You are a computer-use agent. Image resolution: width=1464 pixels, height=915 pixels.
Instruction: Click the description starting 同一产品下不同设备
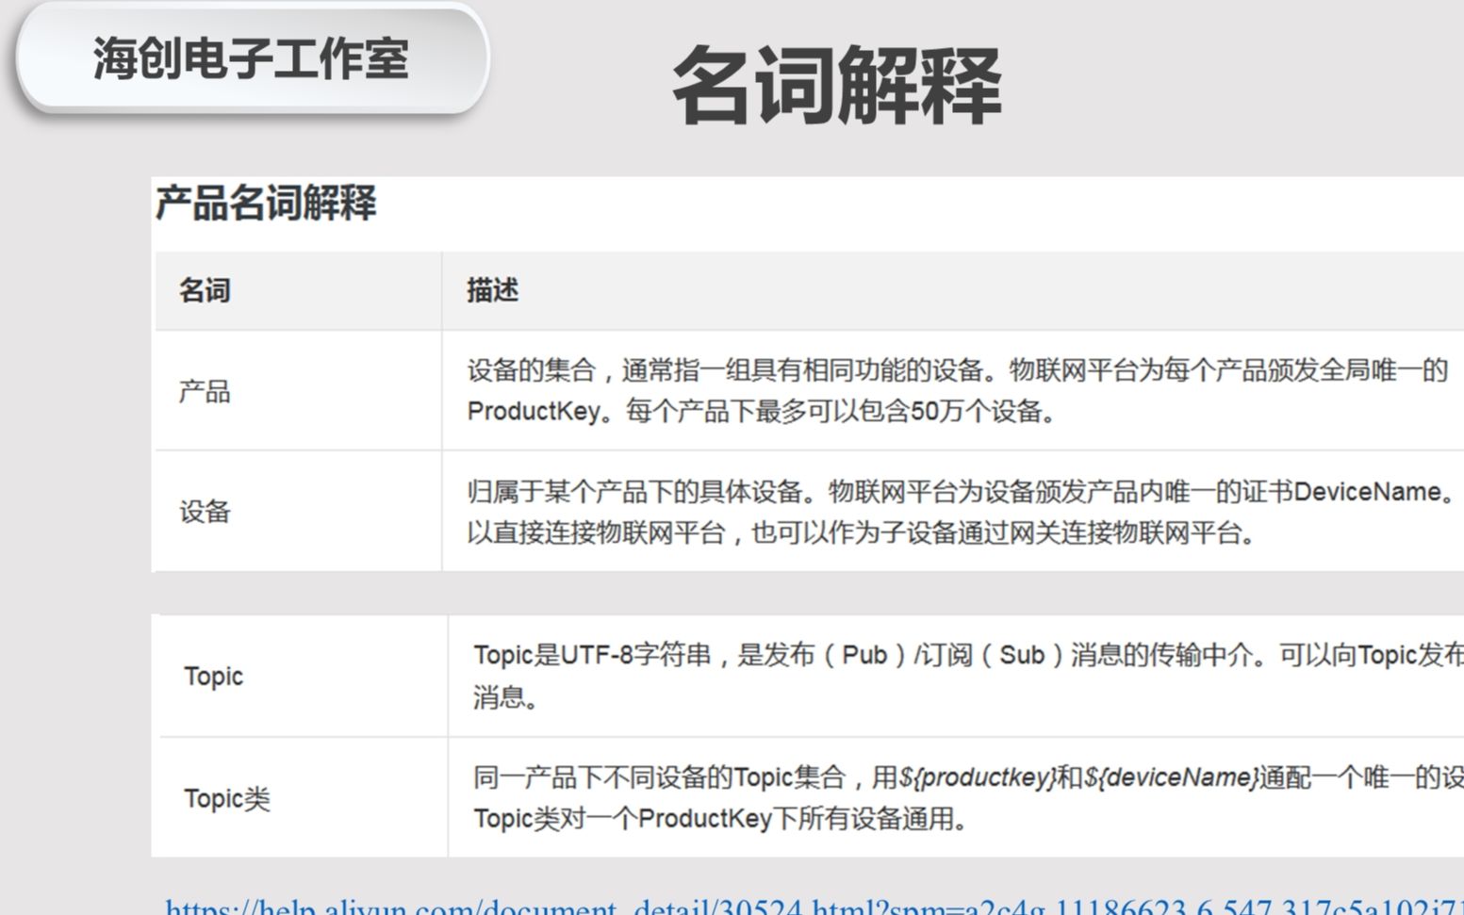(x=968, y=777)
